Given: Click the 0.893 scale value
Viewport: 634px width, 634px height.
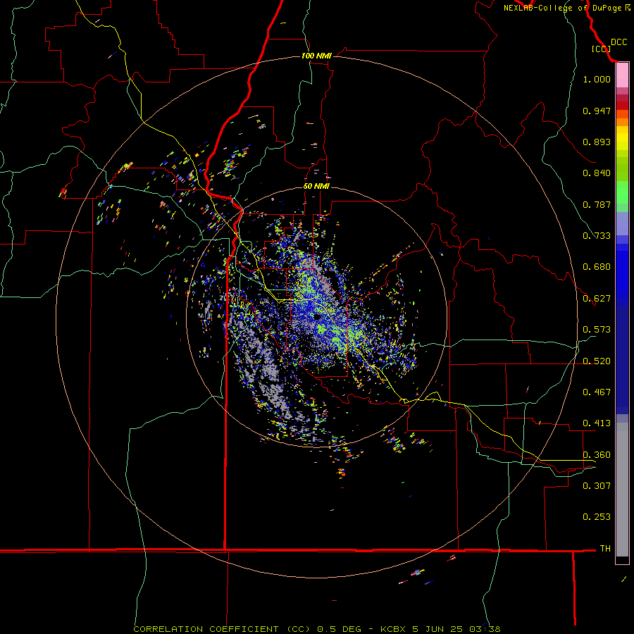Looking at the screenshot, I should [597, 142].
